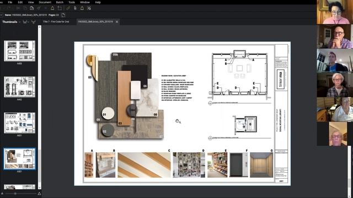
Task: Select the A601 page thumbnail
Action: (20, 123)
